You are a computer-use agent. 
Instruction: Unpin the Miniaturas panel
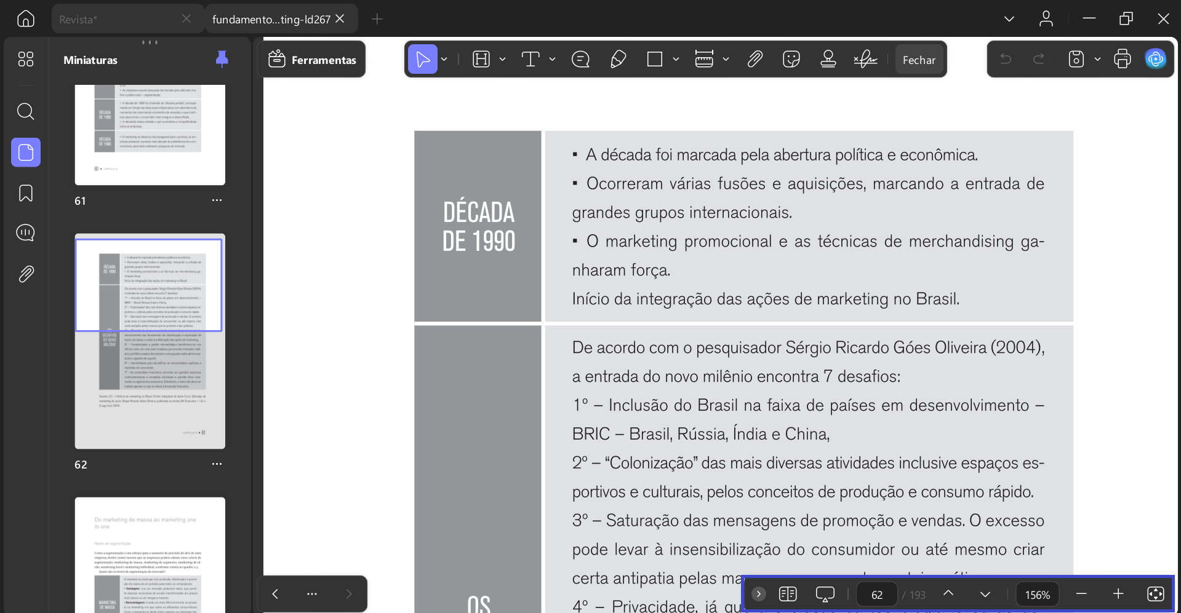[222, 59]
